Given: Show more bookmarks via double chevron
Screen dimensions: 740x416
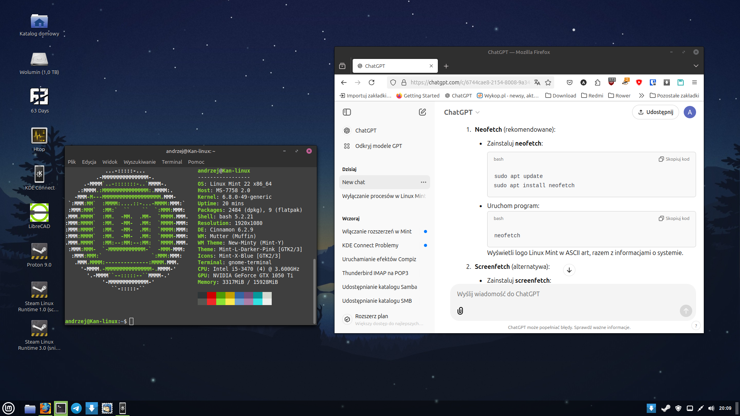Looking at the screenshot, I should [x=641, y=96].
